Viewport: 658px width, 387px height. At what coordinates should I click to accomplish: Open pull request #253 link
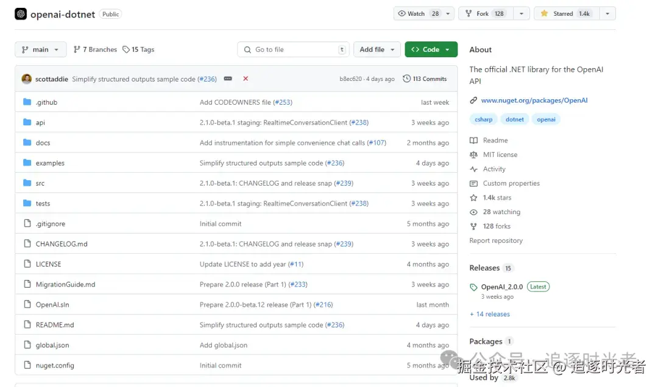point(283,102)
